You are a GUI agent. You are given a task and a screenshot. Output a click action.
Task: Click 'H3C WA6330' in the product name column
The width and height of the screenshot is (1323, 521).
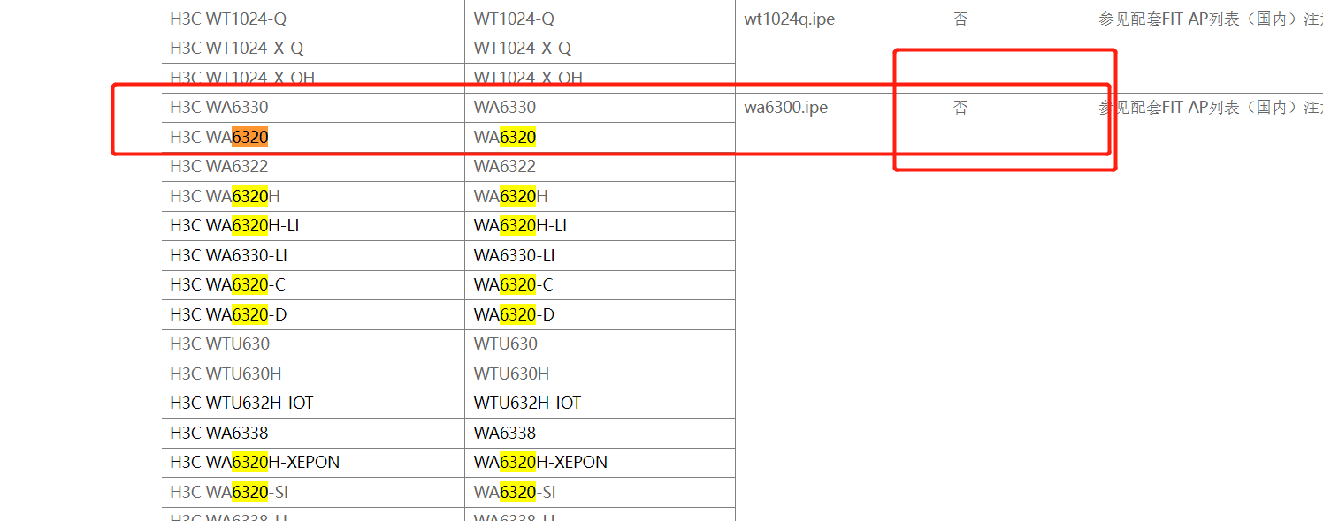313,108
